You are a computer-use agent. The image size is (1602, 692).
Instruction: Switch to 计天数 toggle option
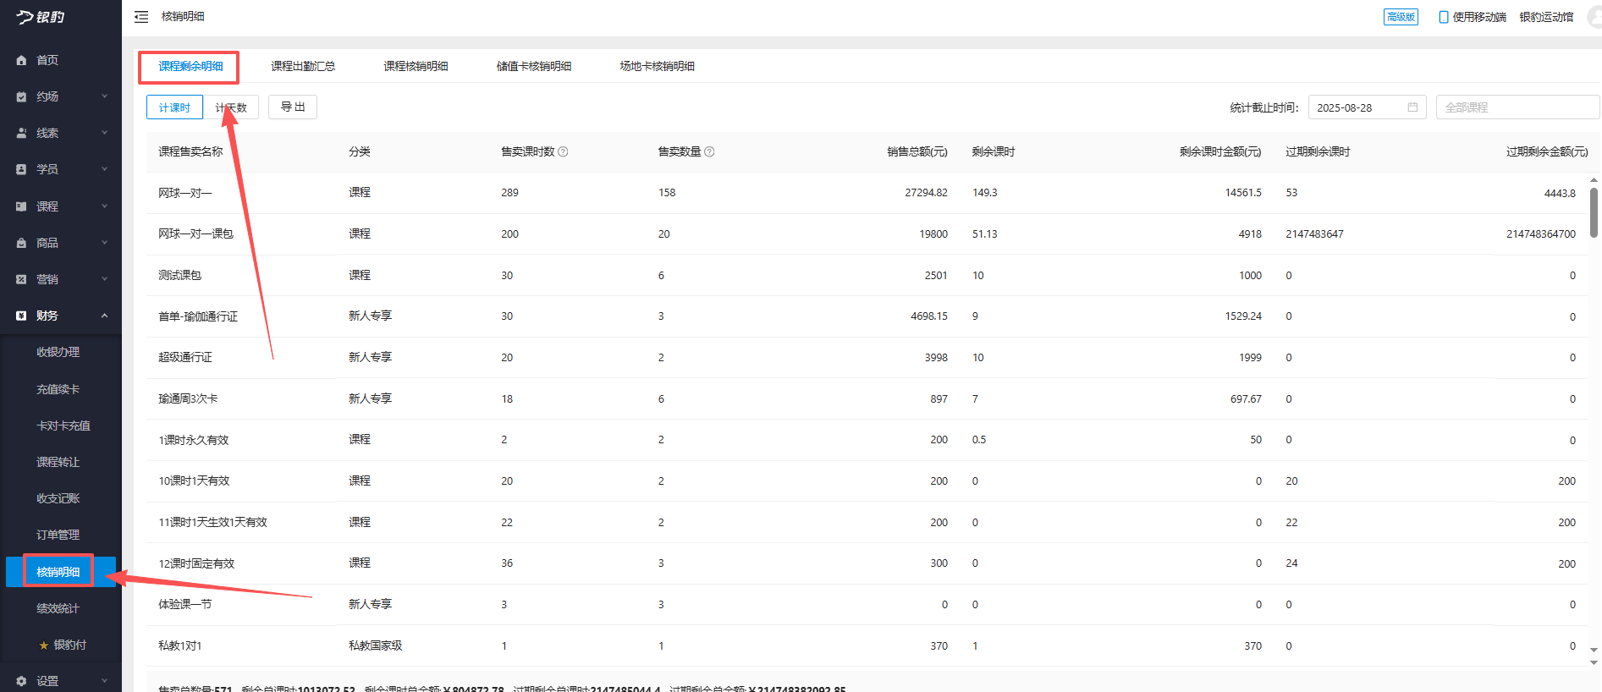pos(231,107)
